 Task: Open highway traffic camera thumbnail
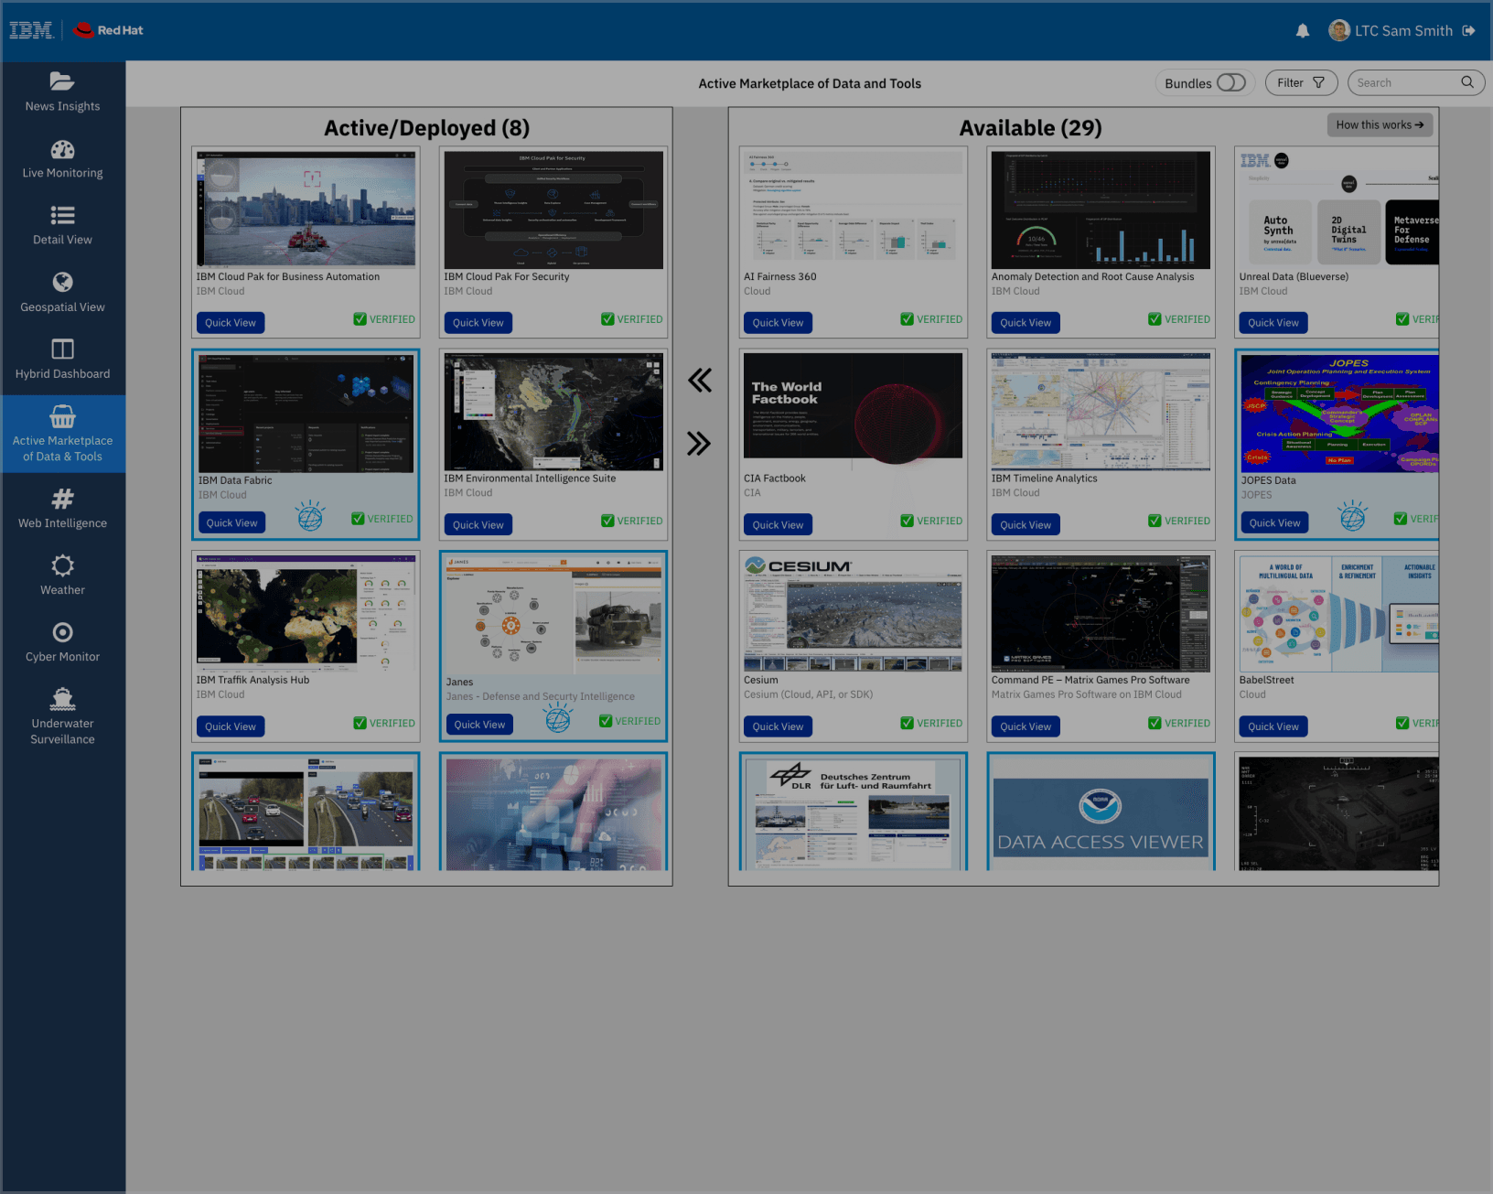[x=306, y=812]
